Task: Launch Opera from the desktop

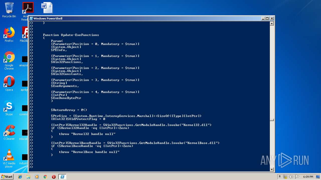Action: coord(9,83)
